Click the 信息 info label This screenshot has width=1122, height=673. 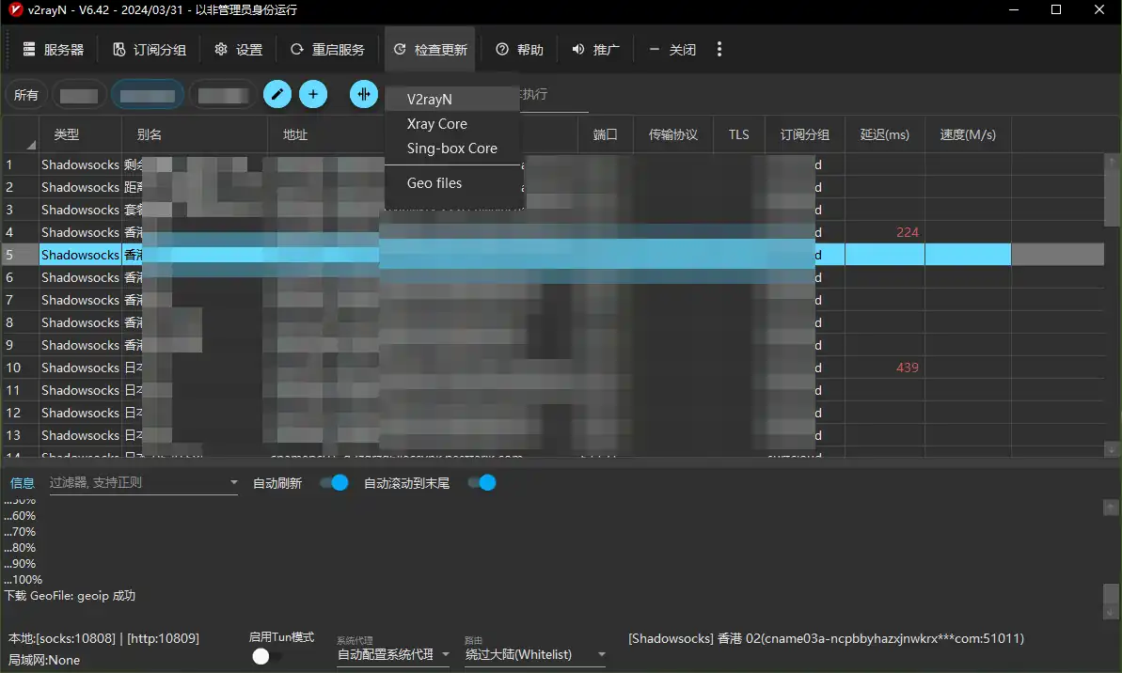coord(23,483)
